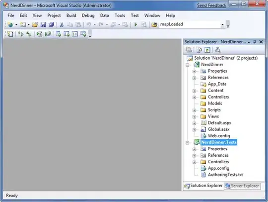This screenshot has height=202, width=268.
Task: Click View Class Diagram icon in Solution Explorer
Action: [217, 50]
